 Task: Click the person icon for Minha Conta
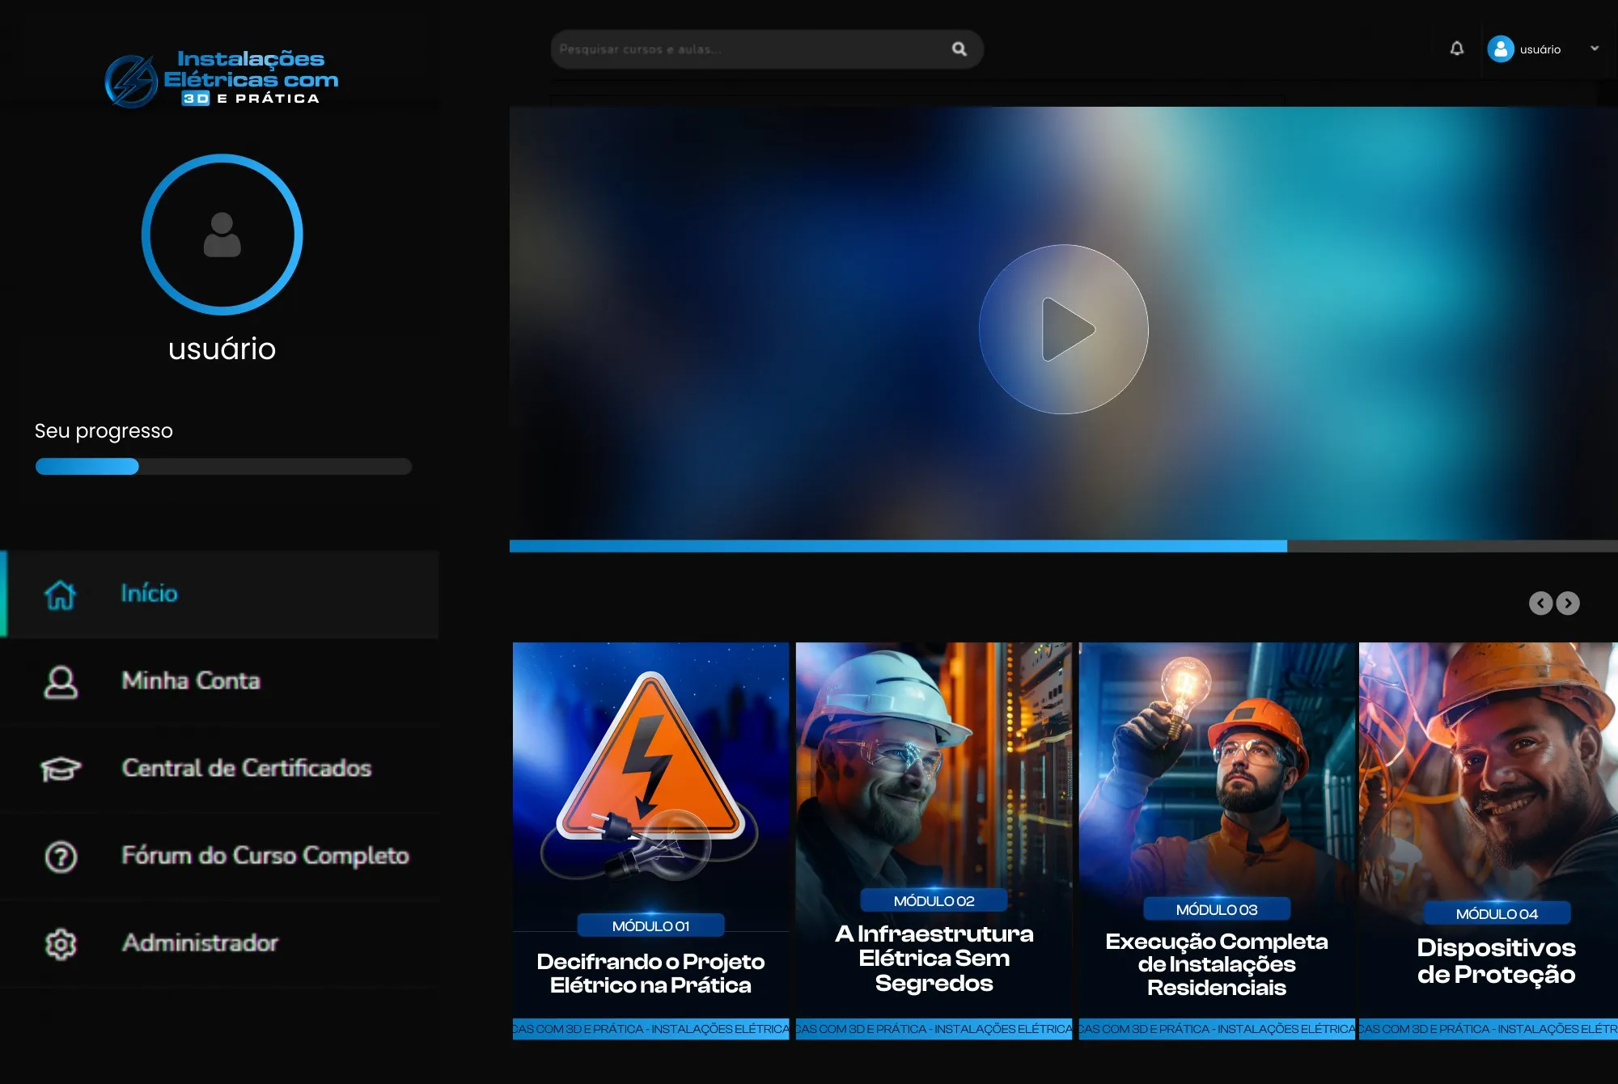(x=61, y=682)
